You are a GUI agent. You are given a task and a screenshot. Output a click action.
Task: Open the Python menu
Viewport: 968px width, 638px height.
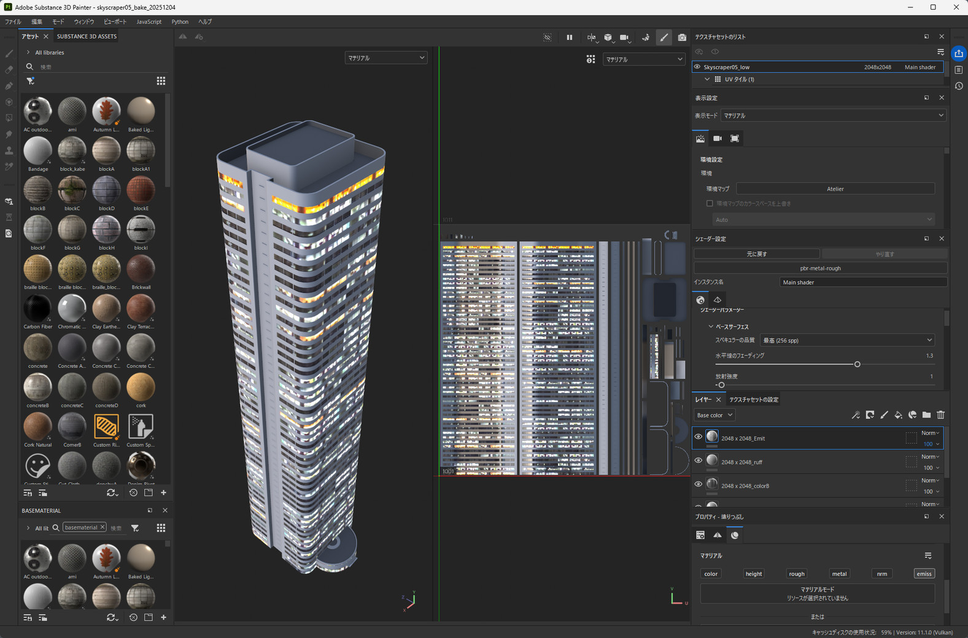pos(180,22)
